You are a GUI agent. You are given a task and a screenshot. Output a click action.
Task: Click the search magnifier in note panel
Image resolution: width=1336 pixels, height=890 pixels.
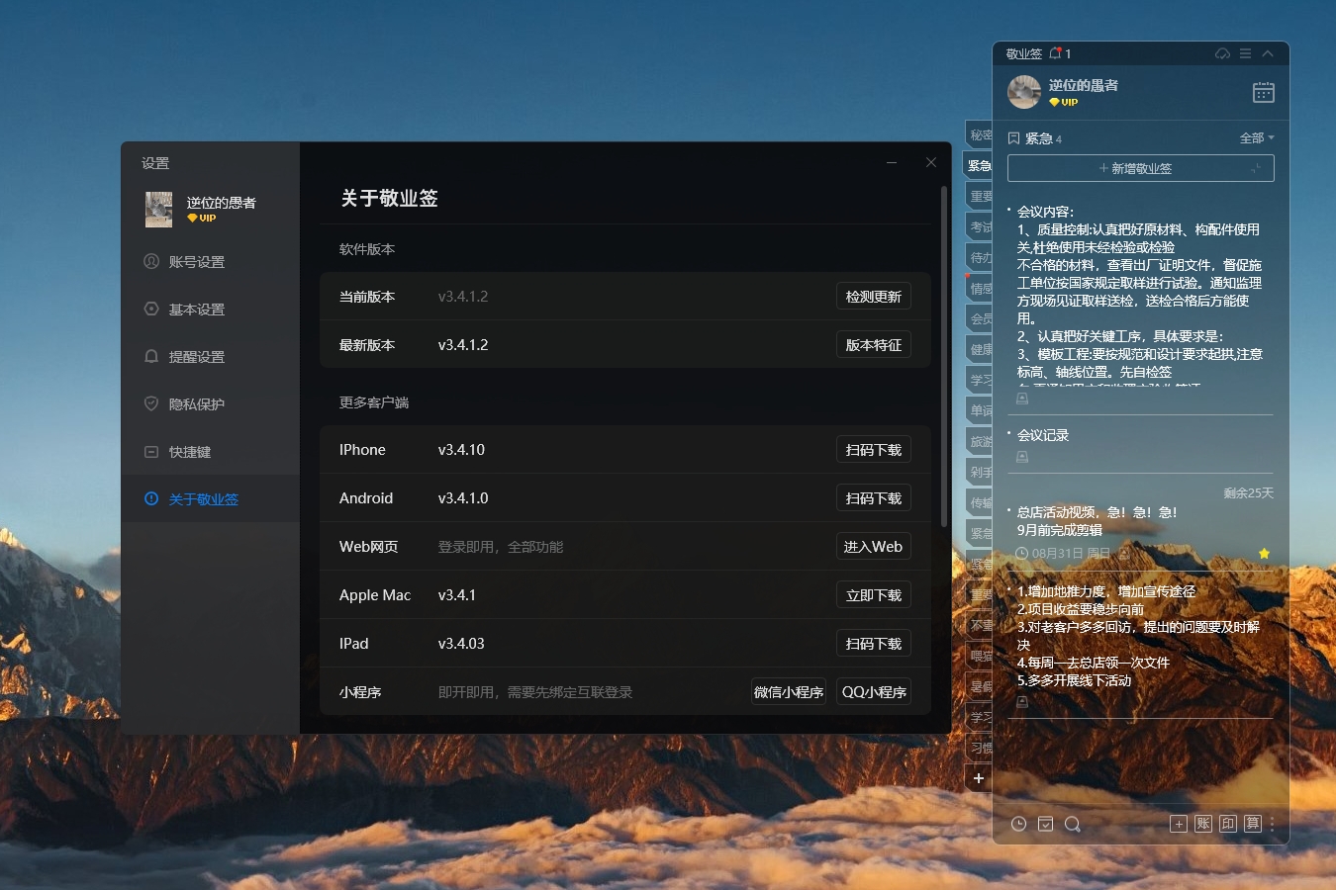click(x=1072, y=824)
